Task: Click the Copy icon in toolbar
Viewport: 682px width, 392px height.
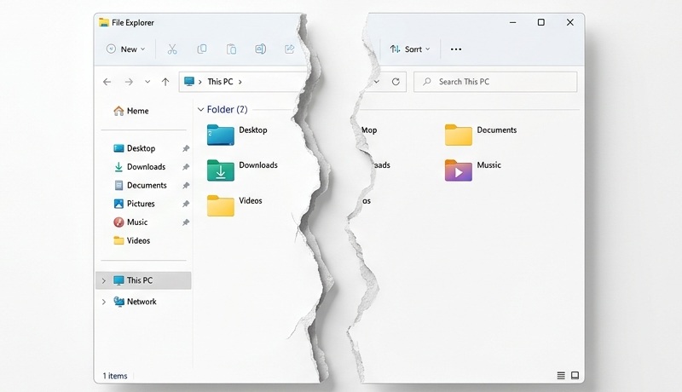Action: [202, 49]
